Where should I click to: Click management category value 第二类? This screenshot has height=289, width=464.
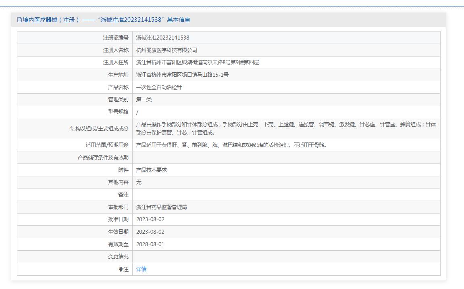pyautogui.click(x=144, y=99)
